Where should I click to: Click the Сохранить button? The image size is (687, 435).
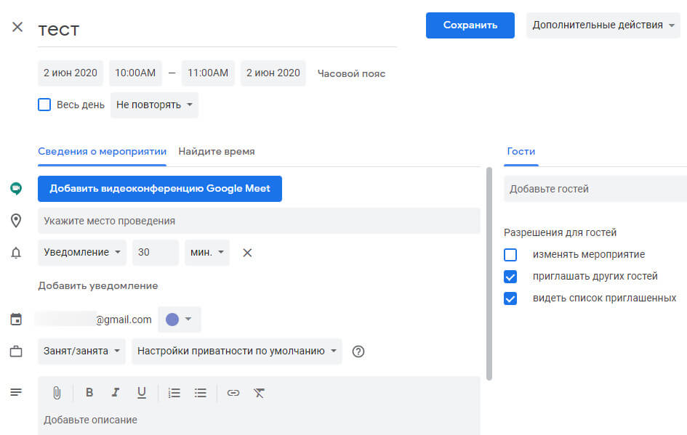(x=470, y=25)
